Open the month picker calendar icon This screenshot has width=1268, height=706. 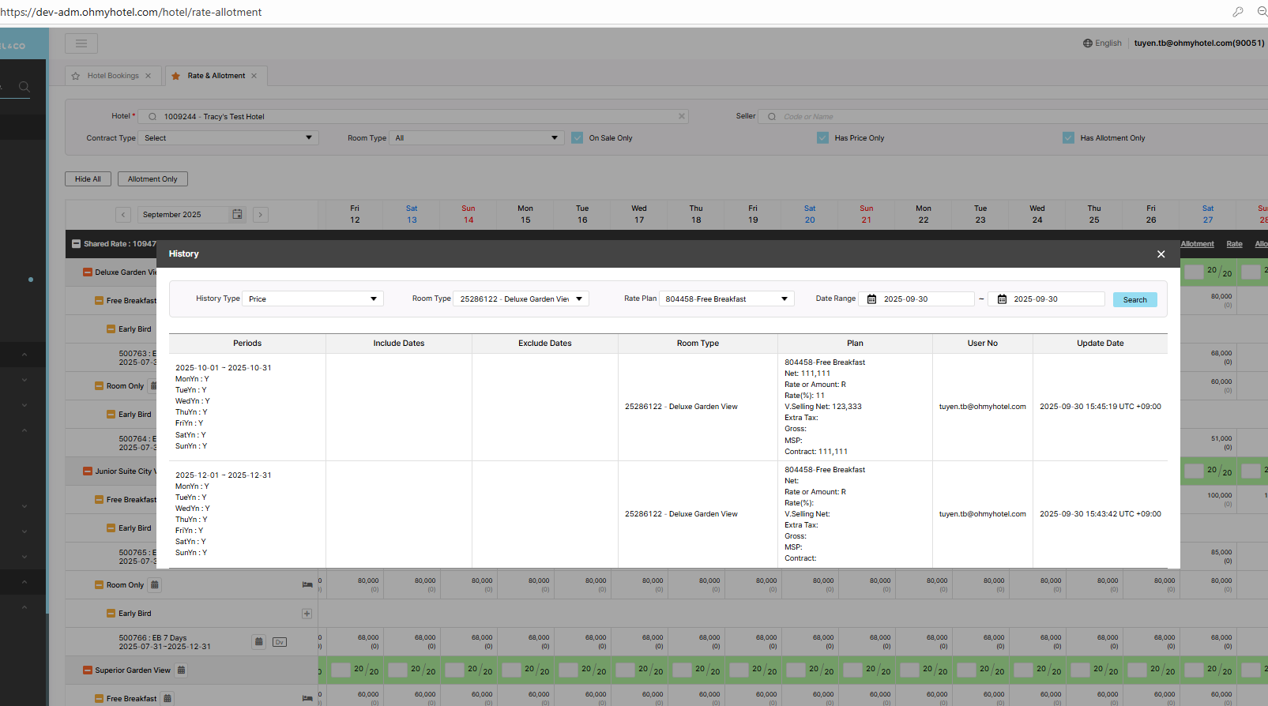click(237, 215)
